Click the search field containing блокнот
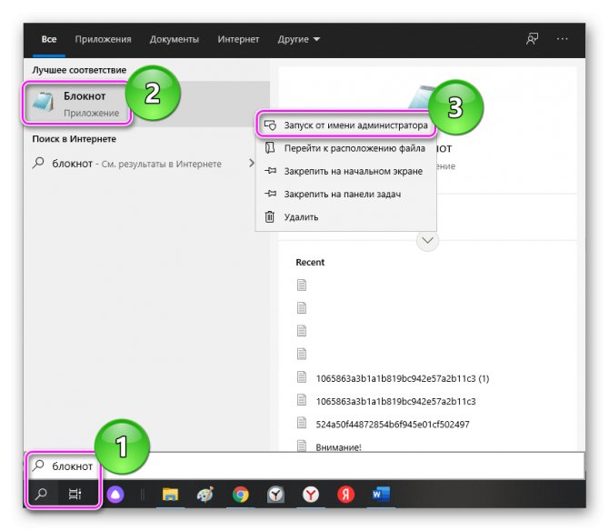This screenshot has height=531, width=609. pos(305,466)
